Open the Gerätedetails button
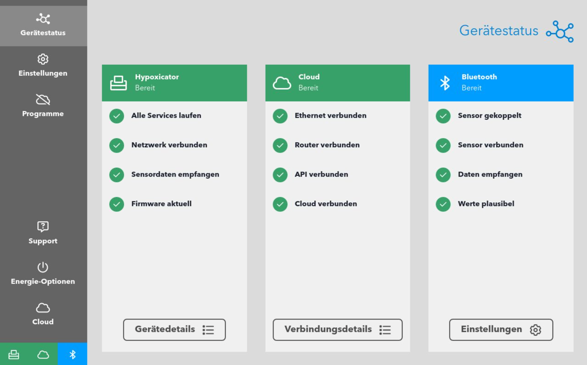The height and width of the screenshot is (365, 587). [174, 330]
